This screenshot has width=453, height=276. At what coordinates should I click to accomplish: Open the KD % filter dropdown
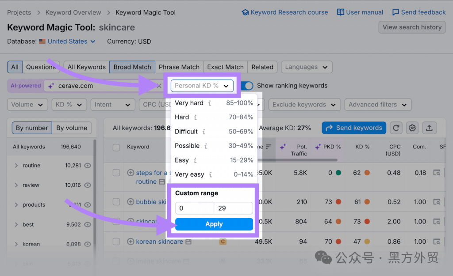point(69,104)
